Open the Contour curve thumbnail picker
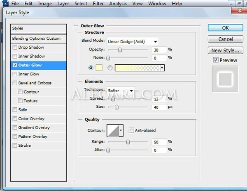Viewport: 247px width, 191px height. tap(113, 130)
